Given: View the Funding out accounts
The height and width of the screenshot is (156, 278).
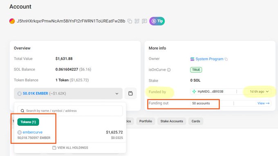Looking at the screenshot, I should [263, 103].
